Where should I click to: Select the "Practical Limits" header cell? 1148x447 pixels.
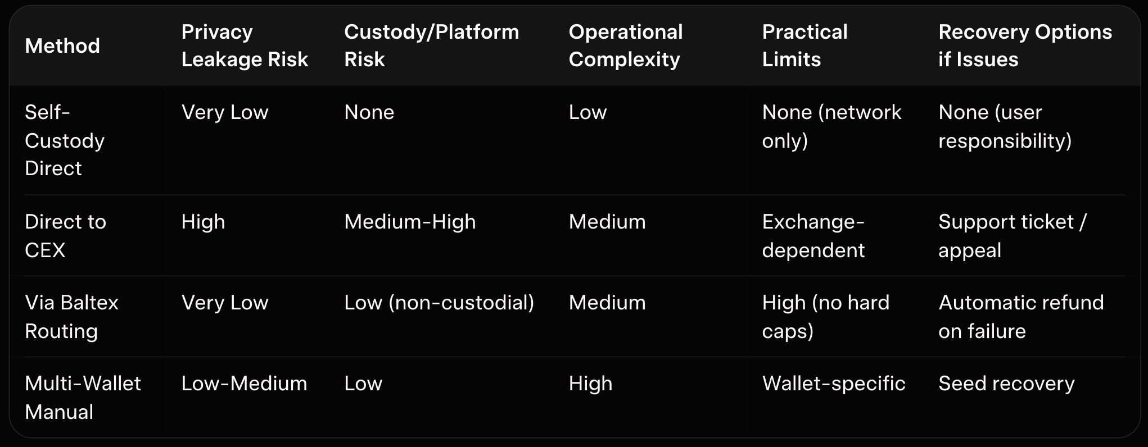804,45
